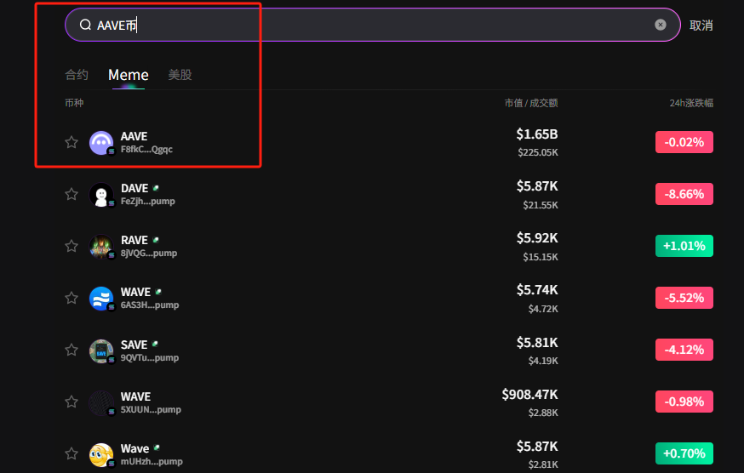Screen dimensions: 744x473
Task: Click the yellow Wave mUHzh emoji icon
Action: pyautogui.click(x=101, y=455)
